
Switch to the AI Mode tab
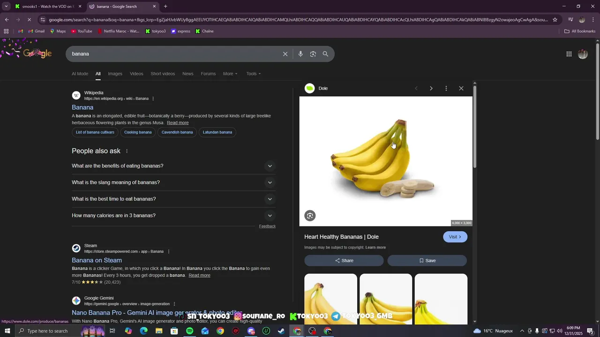coord(80,74)
